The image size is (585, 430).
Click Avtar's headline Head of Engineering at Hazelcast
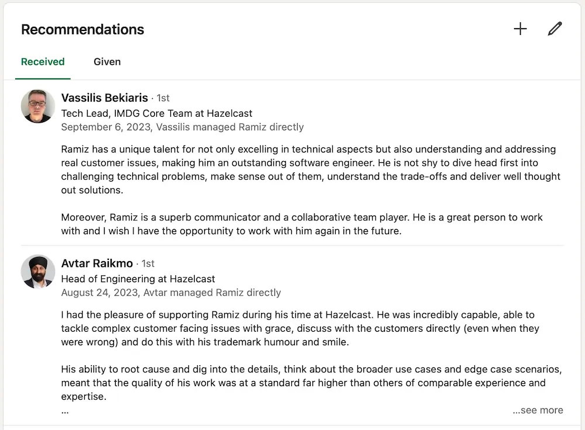[137, 279]
